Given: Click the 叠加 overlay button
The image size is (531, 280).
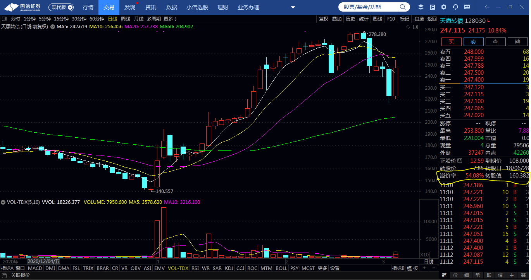Looking at the screenshot, I should coord(337,19).
